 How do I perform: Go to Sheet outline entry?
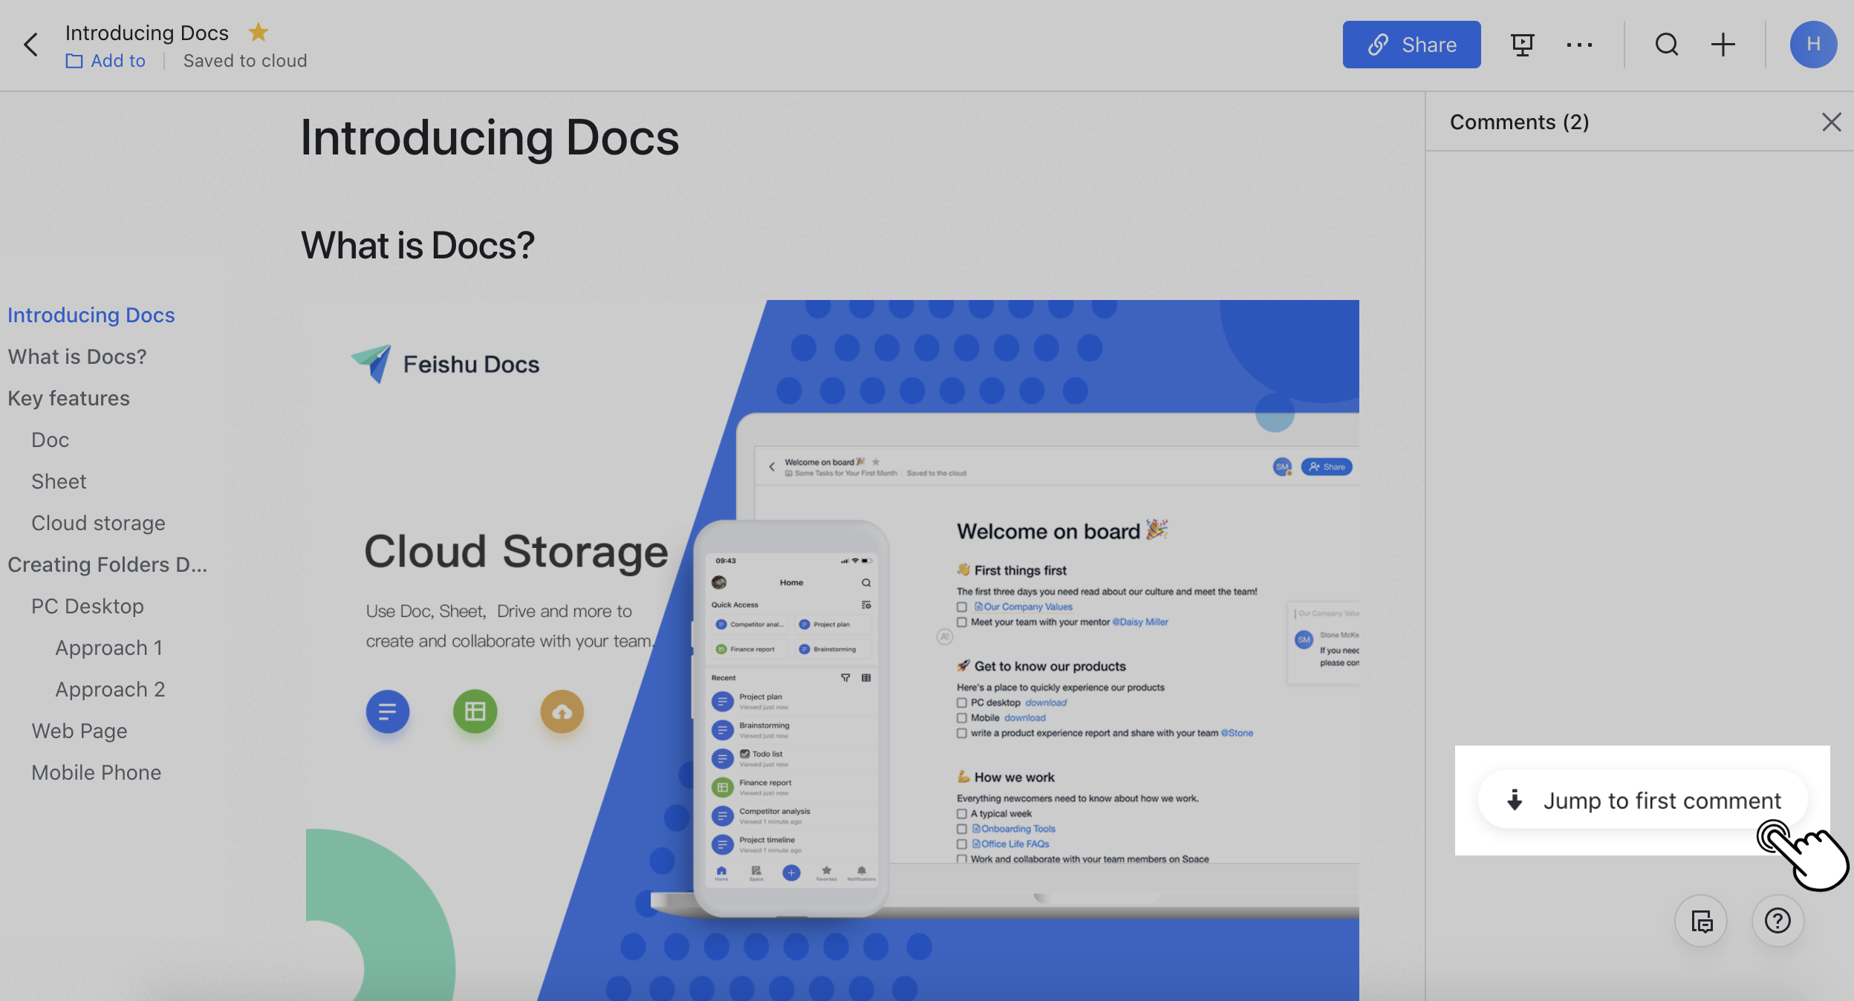coord(59,481)
